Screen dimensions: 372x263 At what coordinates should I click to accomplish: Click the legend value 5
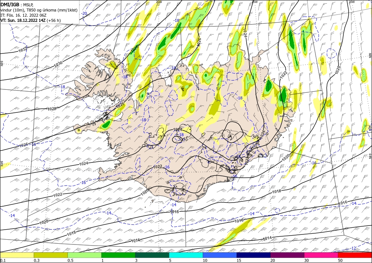(170, 260)
